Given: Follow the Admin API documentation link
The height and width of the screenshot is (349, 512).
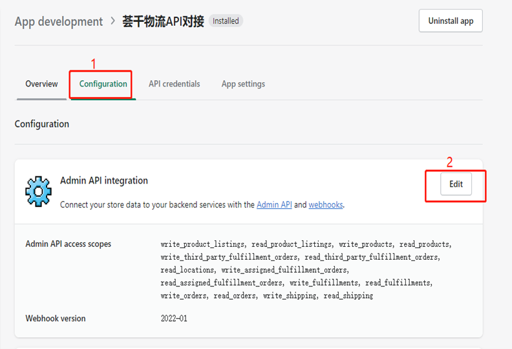Looking at the screenshot, I should tap(274, 205).
